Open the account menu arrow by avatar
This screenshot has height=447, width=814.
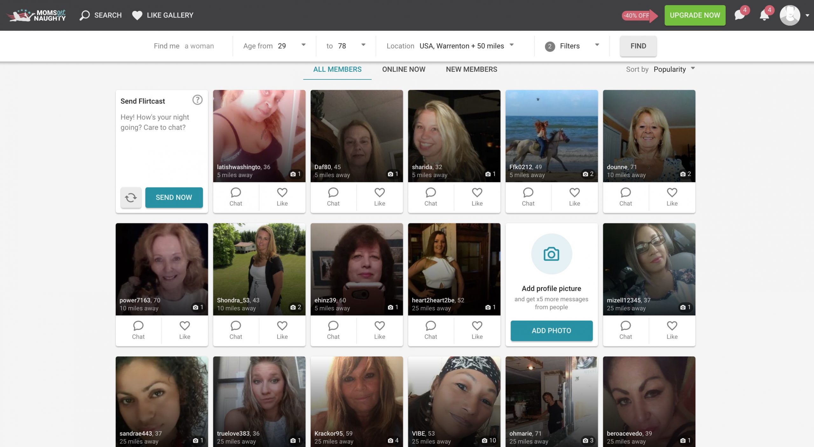click(x=807, y=15)
